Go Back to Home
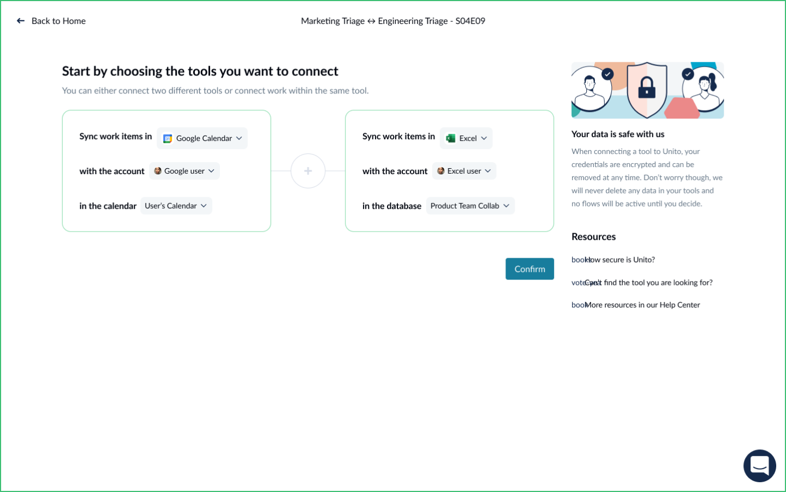The image size is (786, 492). click(58, 21)
